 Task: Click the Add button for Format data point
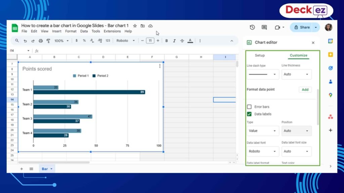(x=305, y=89)
